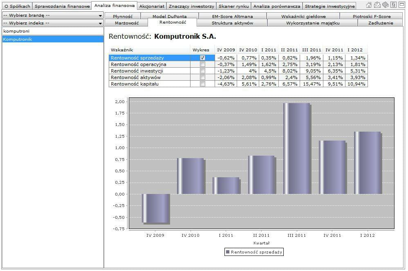408x271 pixels.
Task: Select the Rentowność aktywów row label
Action: tap(136, 77)
